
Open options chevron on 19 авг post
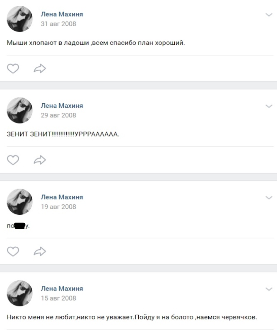(x=269, y=197)
